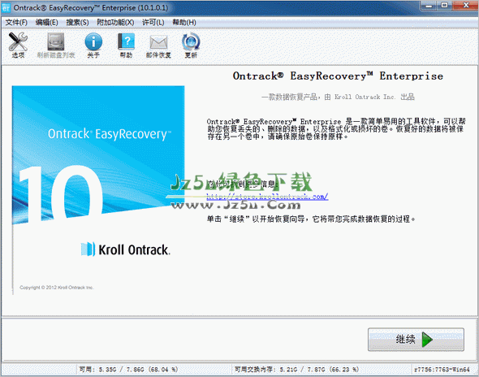Click the r7756:7763-Win64 build text
The image size is (479, 377).
[x=442, y=370]
